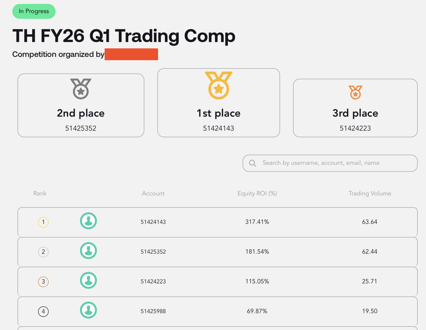Click the silver 2nd place medal icon
Screen dimensions: 426x330
pos(81,89)
